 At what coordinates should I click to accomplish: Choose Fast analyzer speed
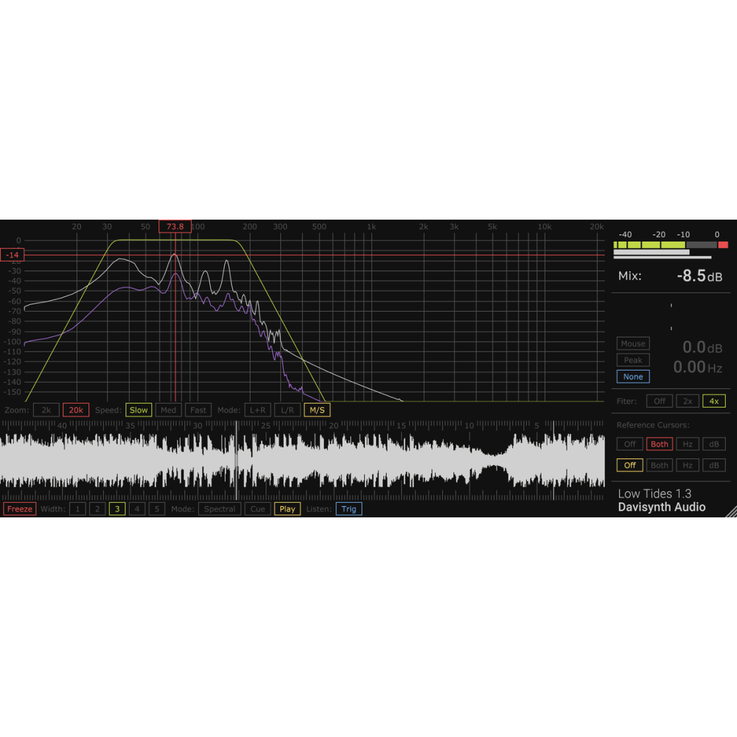(198, 410)
